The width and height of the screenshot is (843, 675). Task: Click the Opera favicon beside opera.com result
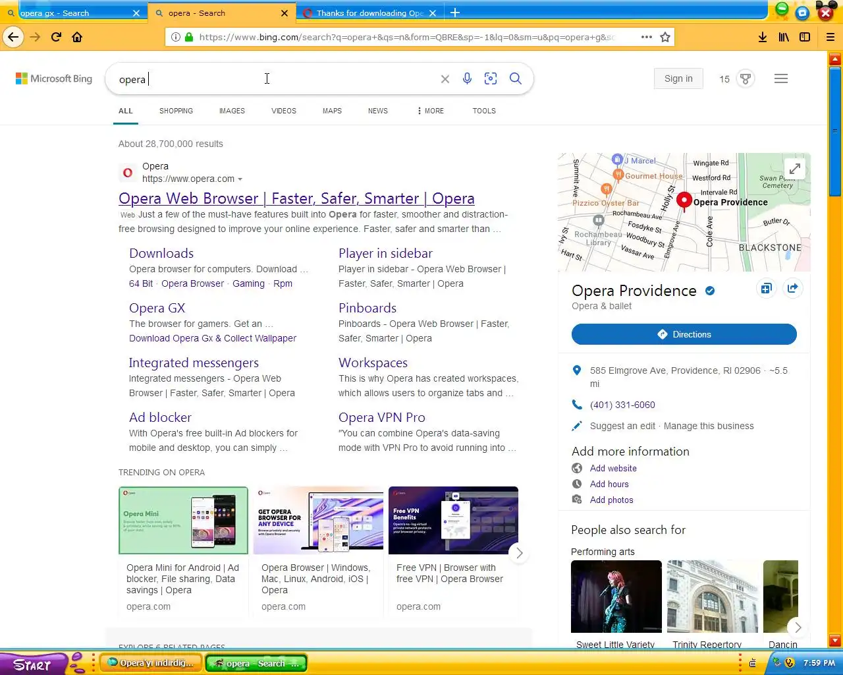(128, 173)
